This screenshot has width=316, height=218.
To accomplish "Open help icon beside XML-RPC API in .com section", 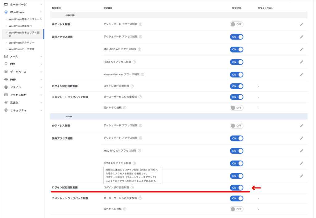I will [x=139, y=151].
